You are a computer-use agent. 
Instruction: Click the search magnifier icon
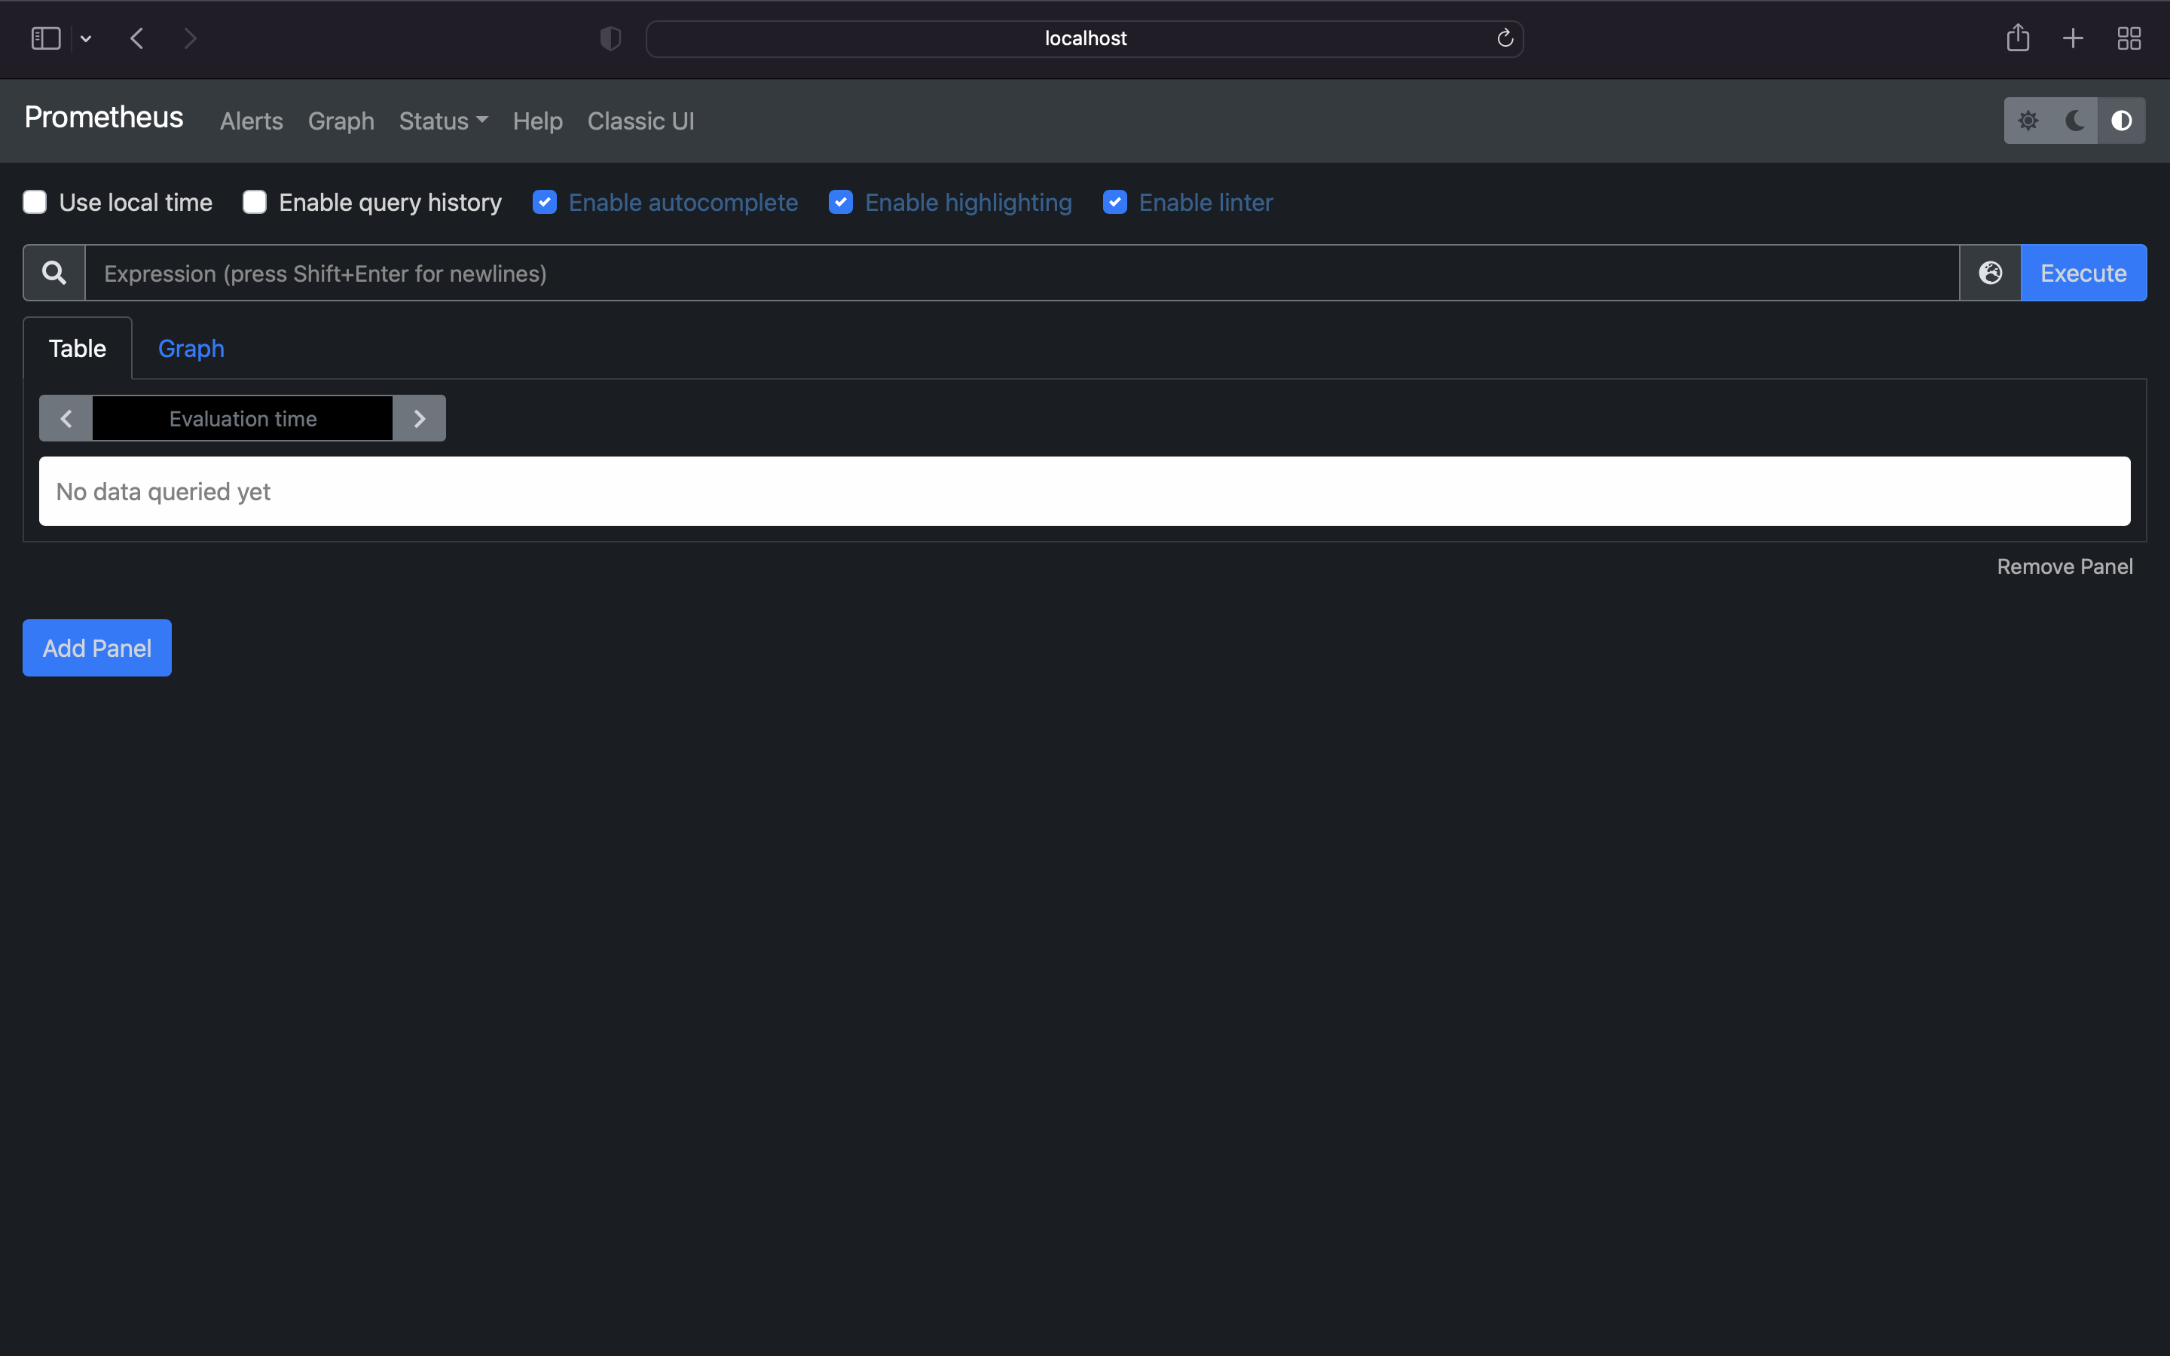[x=53, y=272]
